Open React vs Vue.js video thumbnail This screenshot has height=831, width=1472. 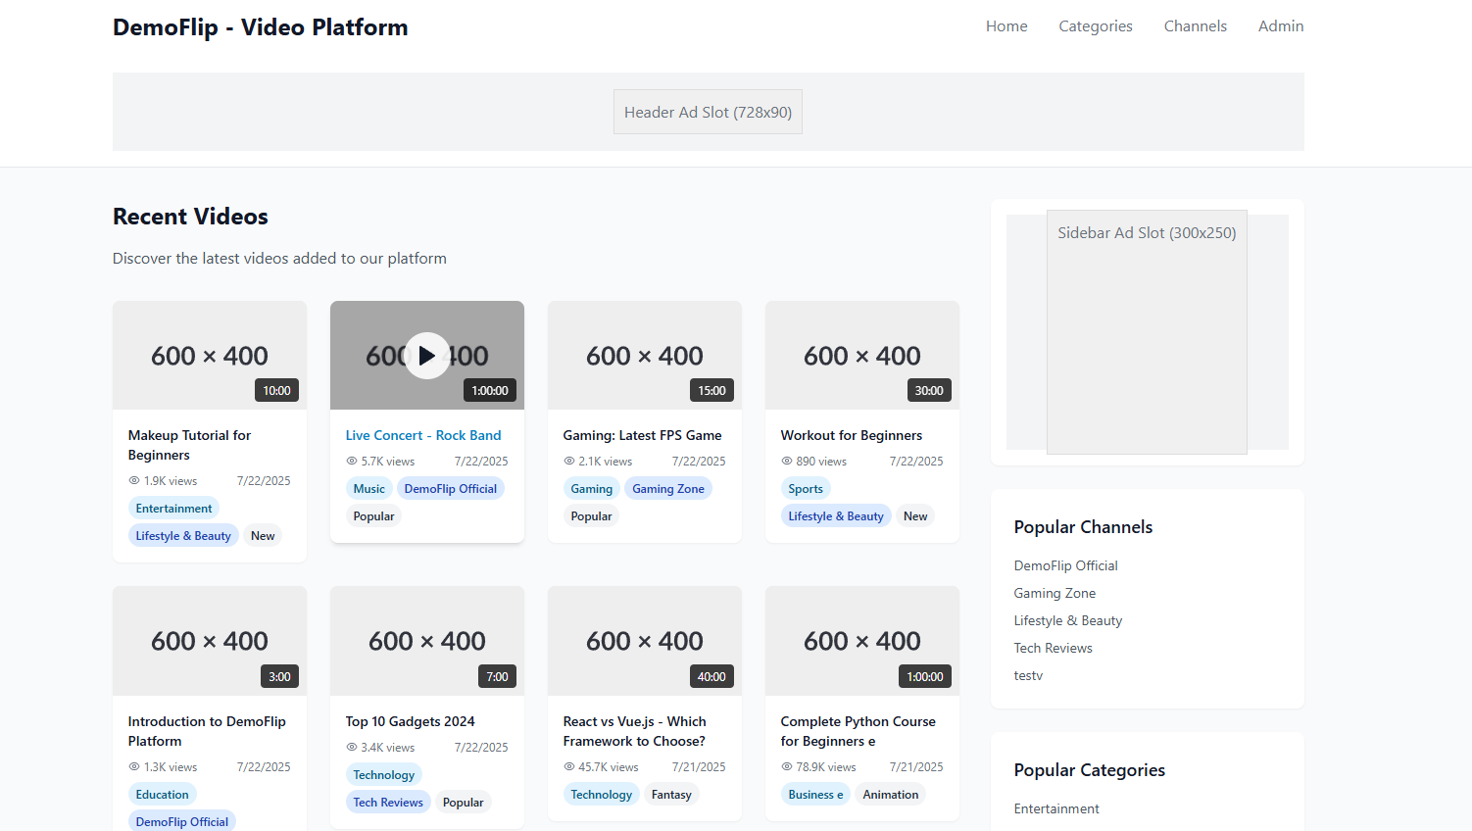point(645,641)
